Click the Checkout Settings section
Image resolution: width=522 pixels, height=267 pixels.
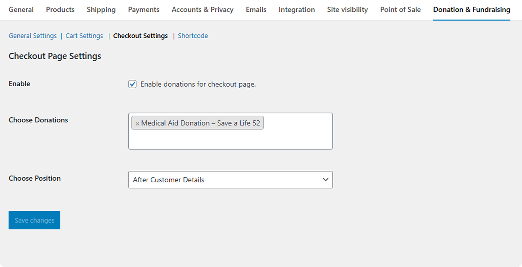[x=140, y=36]
